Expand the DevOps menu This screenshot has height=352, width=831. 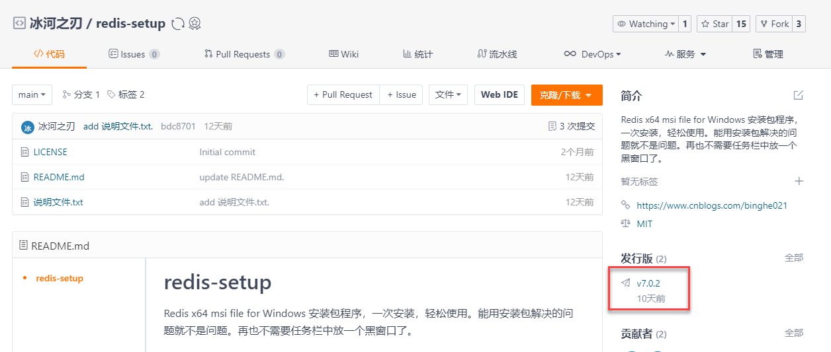[592, 54]
